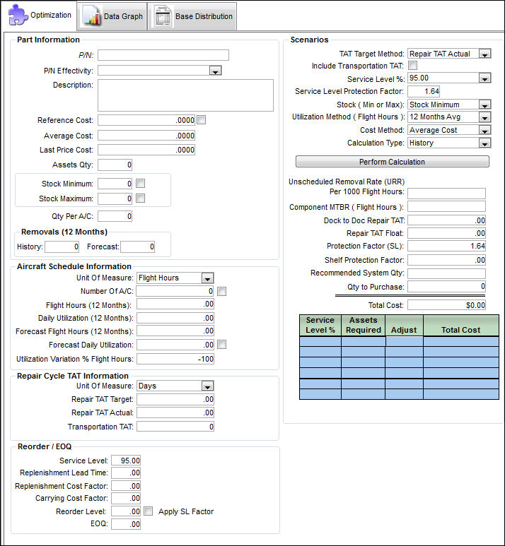Click the Flight Hours (12 Months) field

click(x=175, y=304)
